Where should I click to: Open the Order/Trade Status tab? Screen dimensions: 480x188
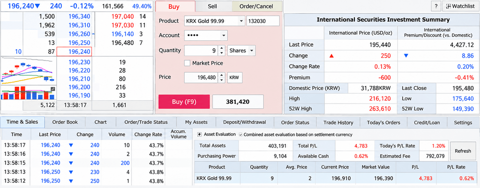pos(146,122)
